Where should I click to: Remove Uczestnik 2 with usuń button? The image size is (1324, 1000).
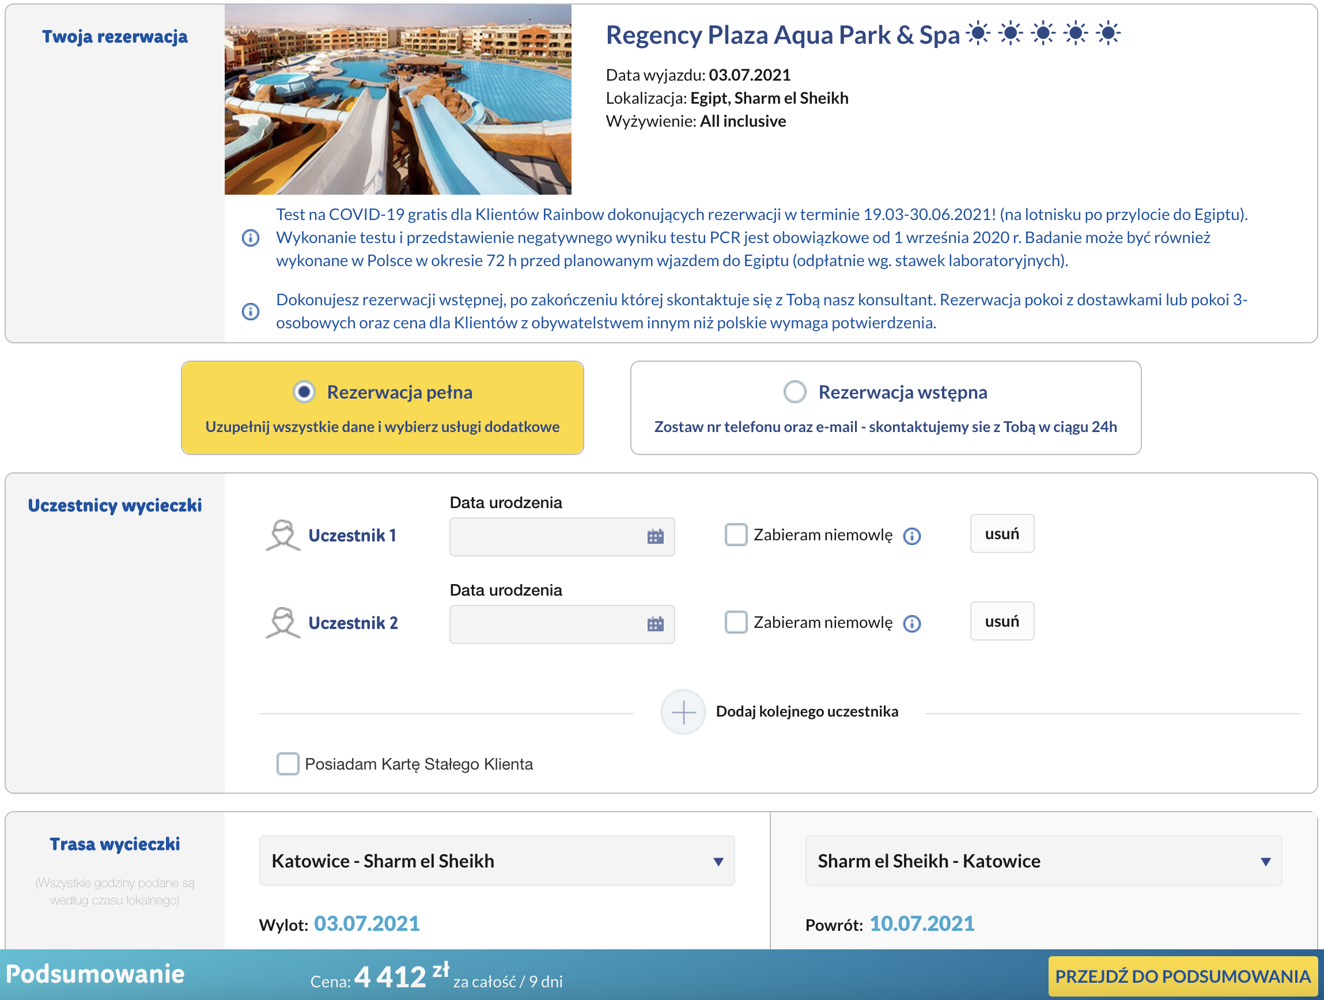coord(1002,620)
